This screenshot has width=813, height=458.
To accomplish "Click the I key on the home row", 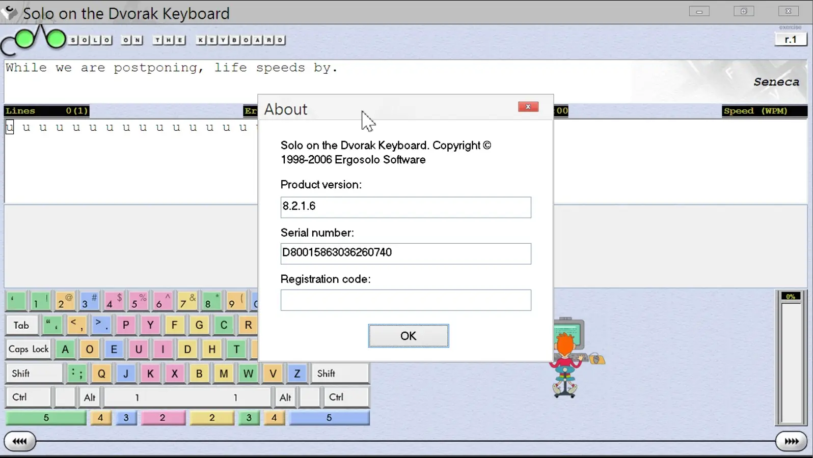I will pyautogui.click(x=163, y=349).
